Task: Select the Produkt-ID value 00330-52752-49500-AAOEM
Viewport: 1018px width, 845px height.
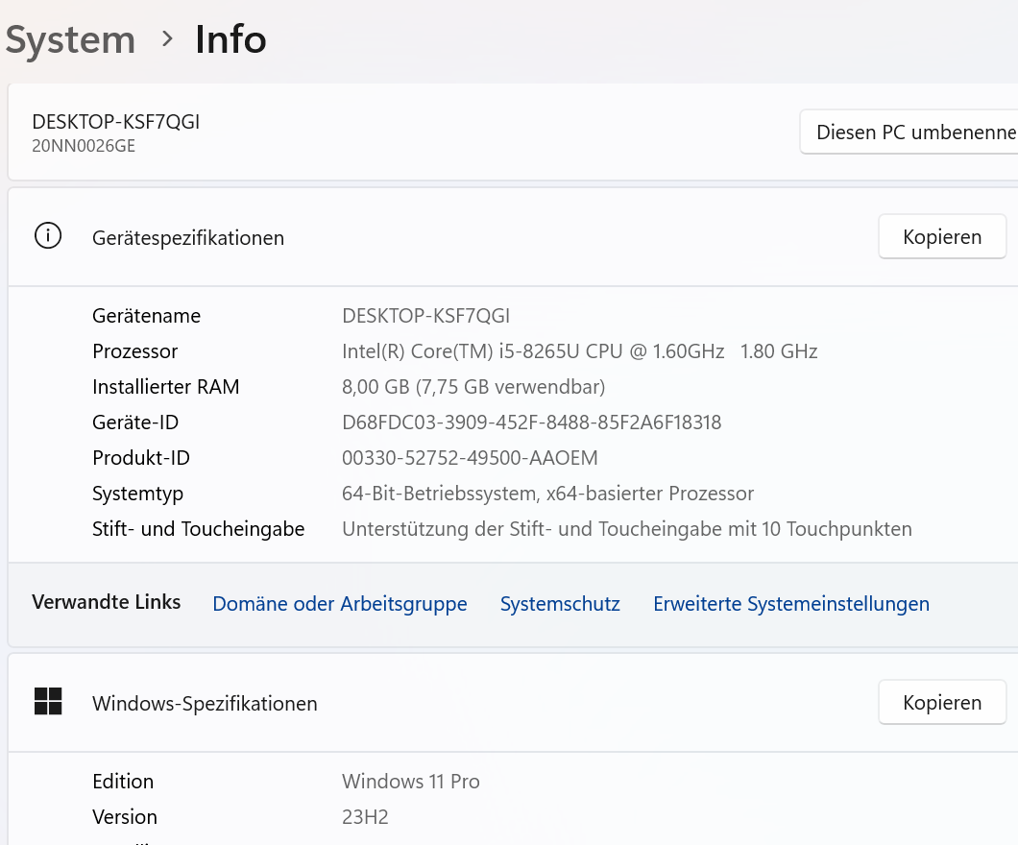Action: (470, 458)
